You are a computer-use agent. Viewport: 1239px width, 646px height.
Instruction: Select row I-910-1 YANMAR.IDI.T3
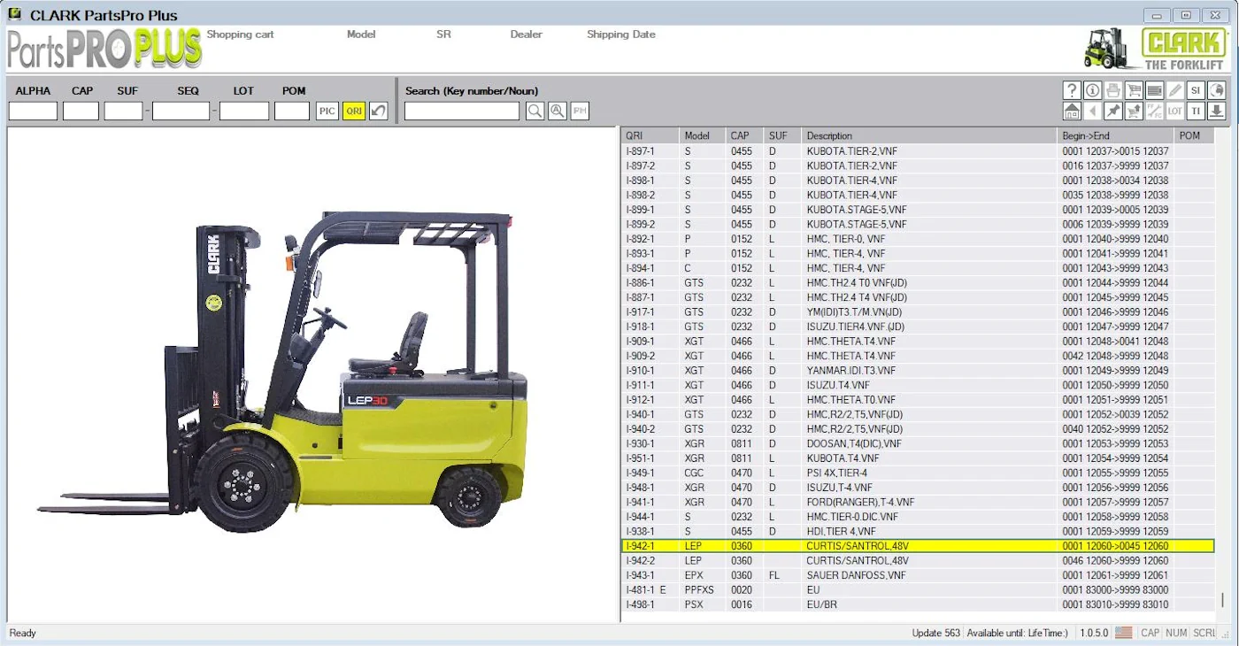pyautogui.click(x=918, y=371)
